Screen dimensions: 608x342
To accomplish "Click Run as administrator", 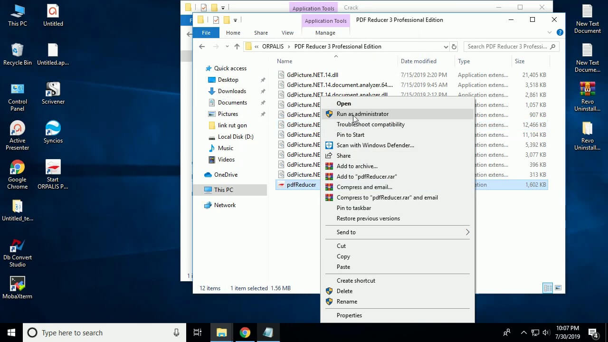I will pyautogui.click(x=398, y=114).
